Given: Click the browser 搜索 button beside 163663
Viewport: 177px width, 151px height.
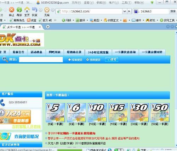Looking at the screenshot, I should (173, 11).
